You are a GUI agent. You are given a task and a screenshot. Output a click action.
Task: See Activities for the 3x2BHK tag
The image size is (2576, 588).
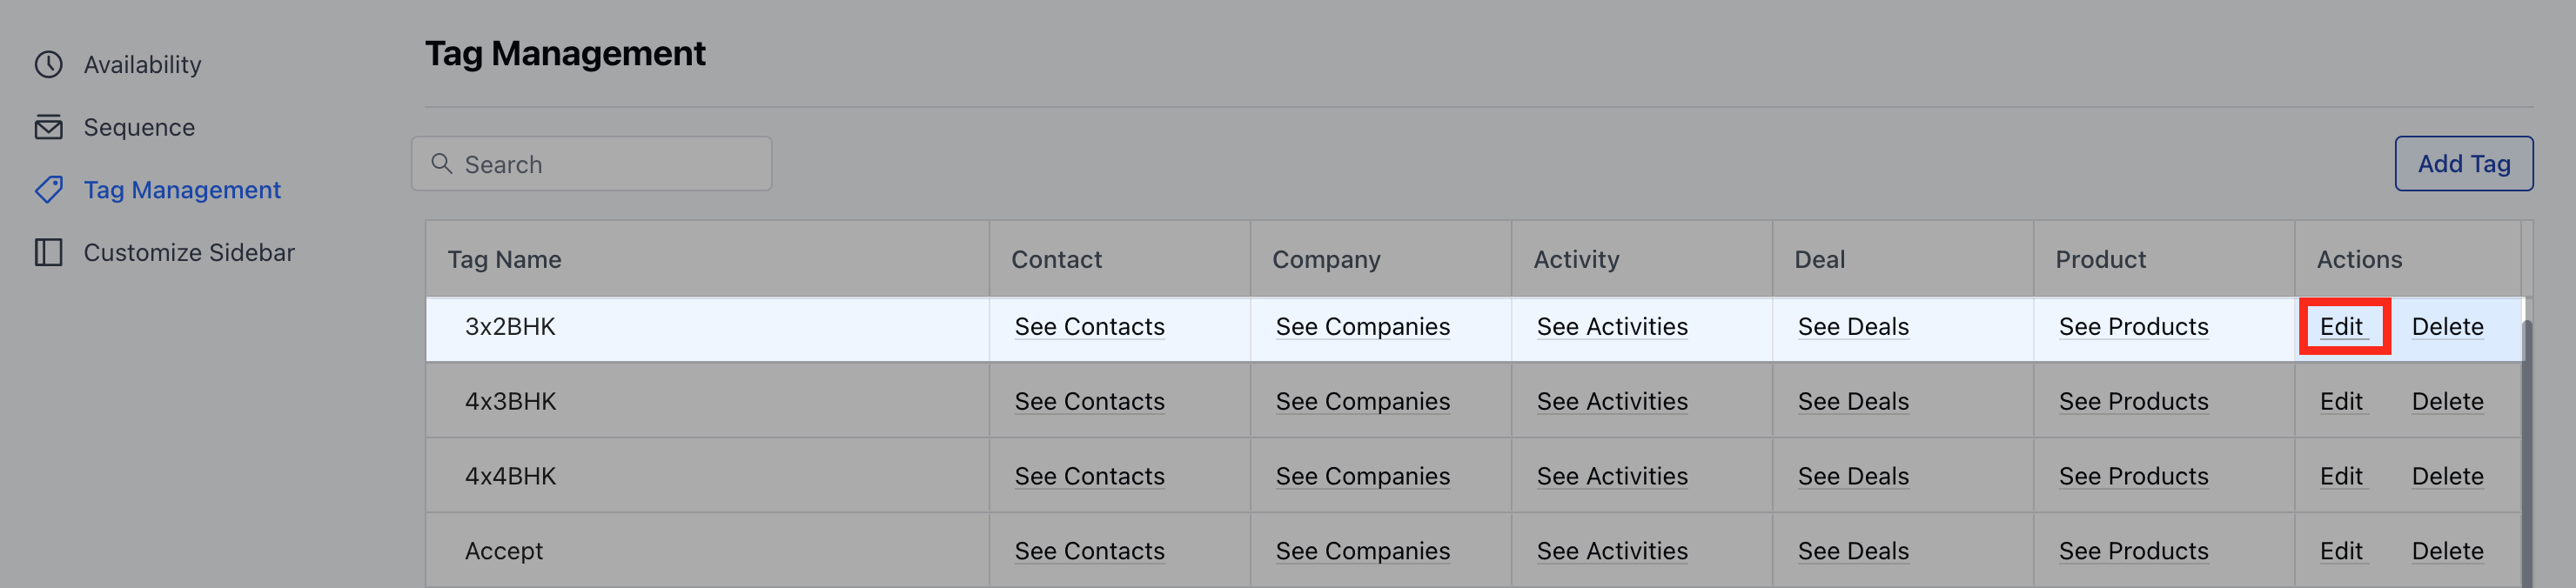1612,327
